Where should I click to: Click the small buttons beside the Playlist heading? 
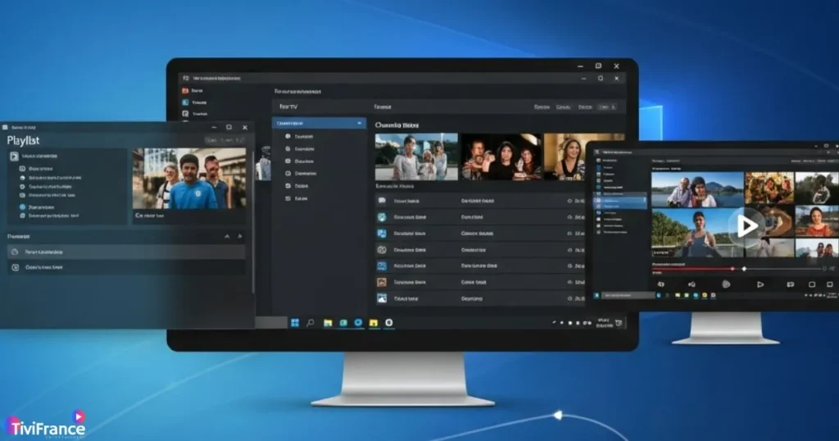point(224,140)
